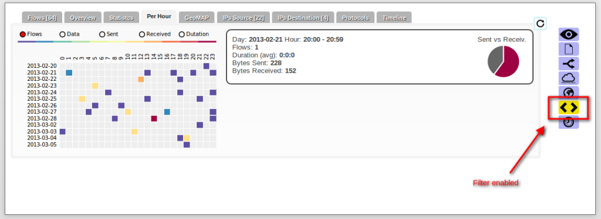This screenshot has height=219, width=601.
Task: Click the yellow cell on 2013-03-04 hour 19
Action: [187, 138]
